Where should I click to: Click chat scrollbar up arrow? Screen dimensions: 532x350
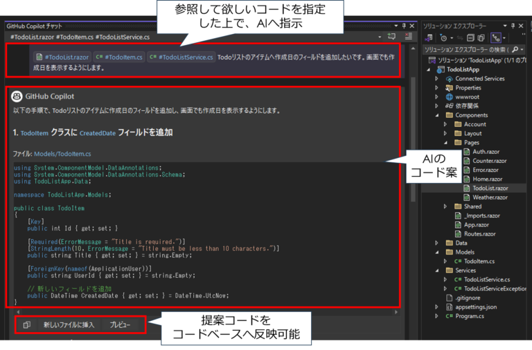[x=413, y=49]
